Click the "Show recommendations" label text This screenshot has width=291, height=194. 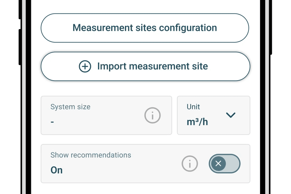tap(91, 155)
